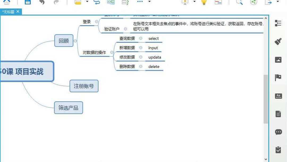
Task: Collapse the 验证账户 node
Action: (125, 29)
